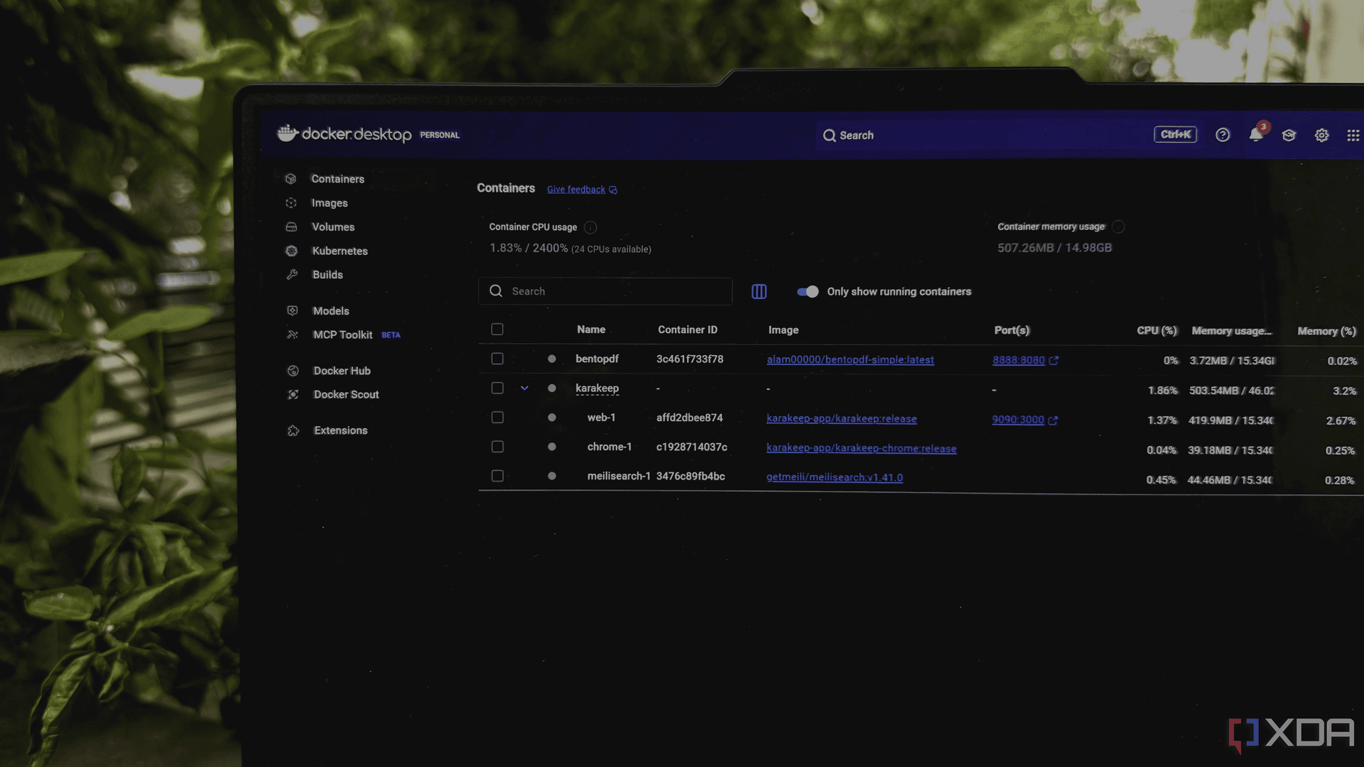Viewport: 1364px width, 767px height.
Task: Open the karakeep-app/karakeep-chrome:release image link
Action: tap(861, 448)
